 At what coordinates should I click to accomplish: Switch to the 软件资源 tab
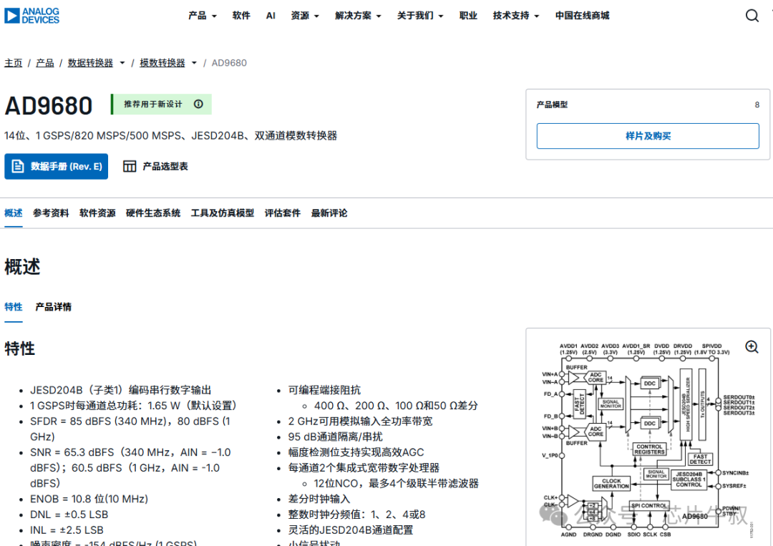(97, 213)
